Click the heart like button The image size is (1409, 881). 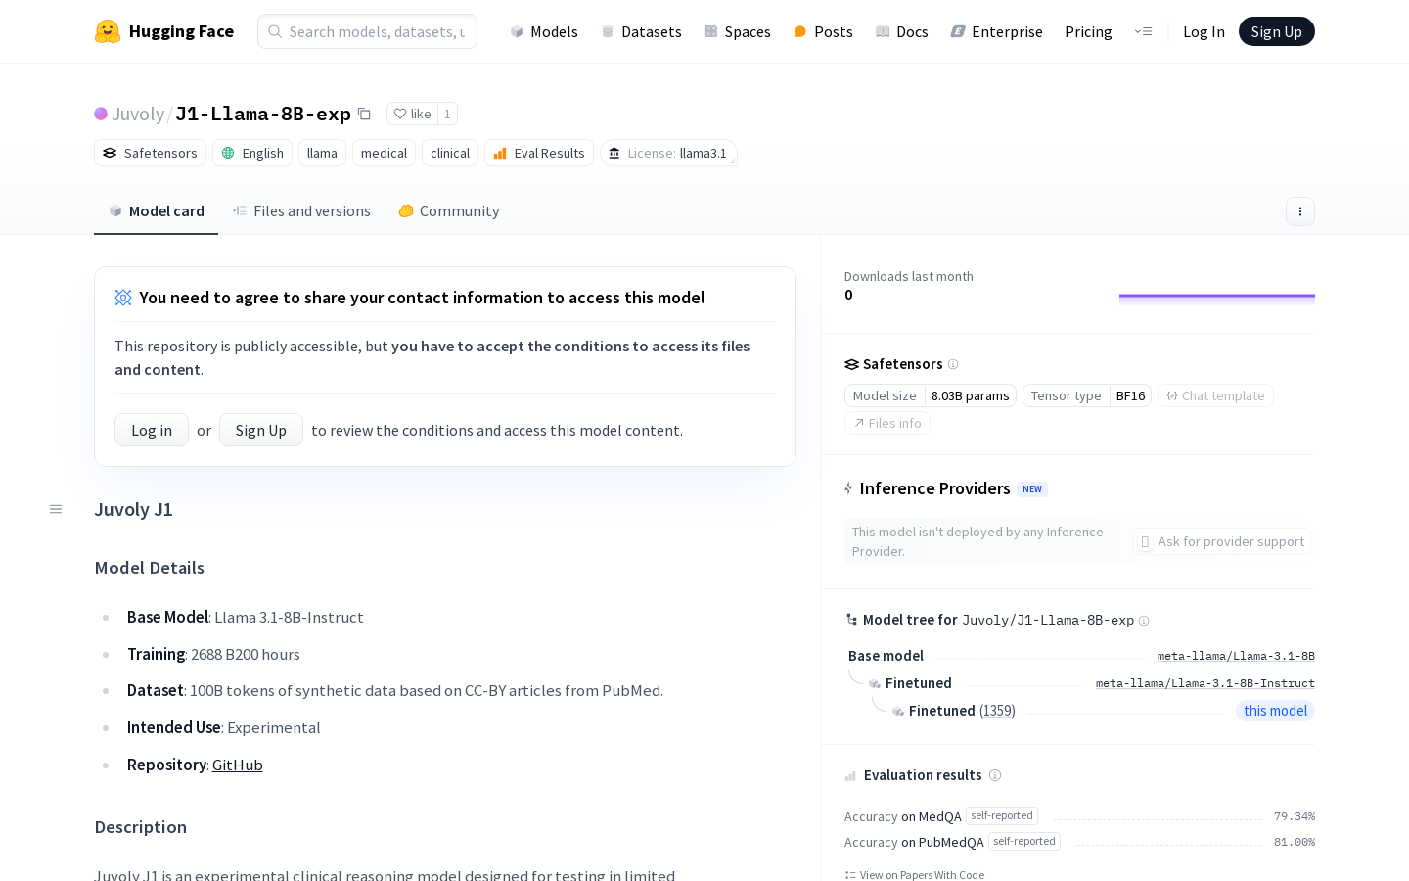412,114
